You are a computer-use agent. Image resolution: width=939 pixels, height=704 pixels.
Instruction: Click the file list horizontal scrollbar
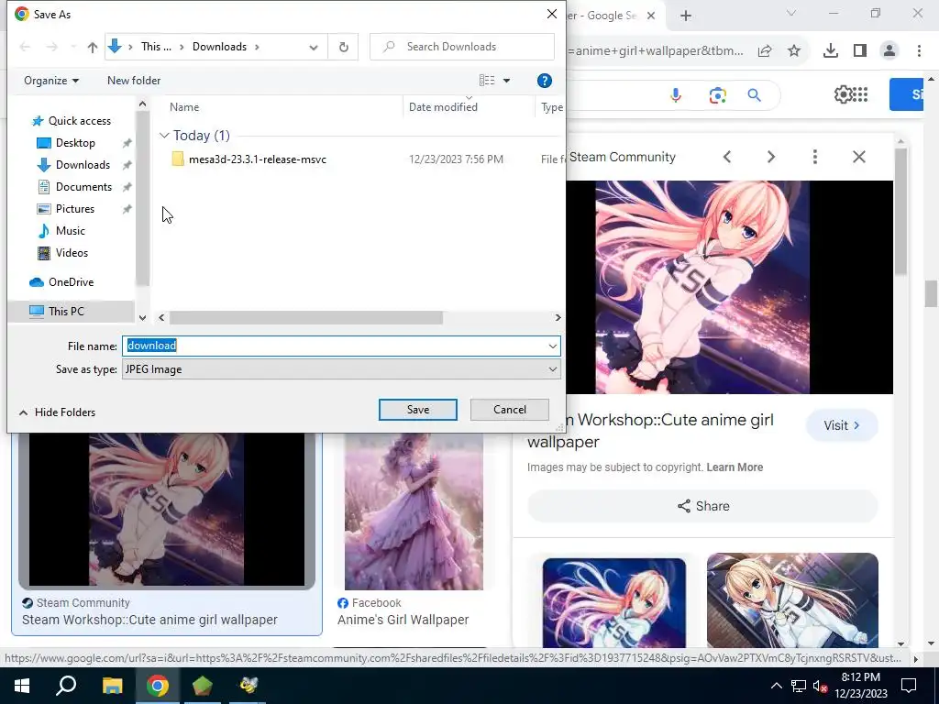pos(306,318)
